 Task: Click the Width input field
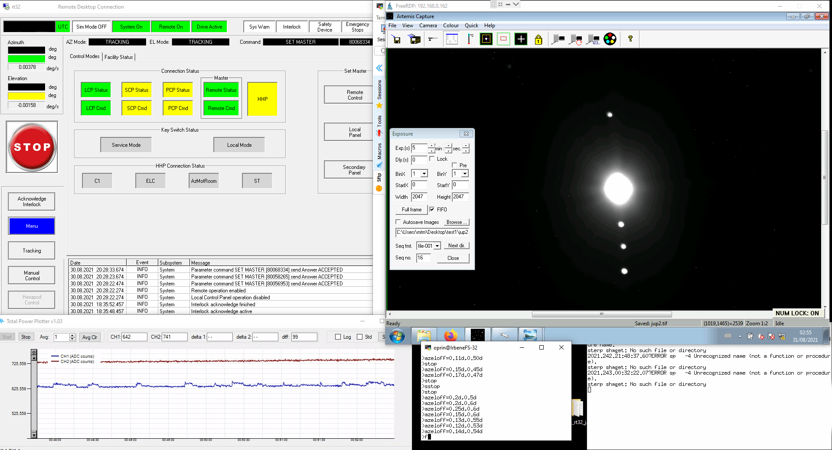point(419,197)
